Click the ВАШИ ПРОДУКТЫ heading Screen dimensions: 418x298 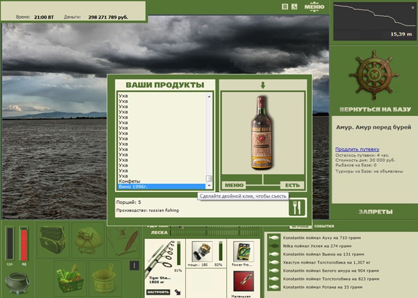165,85
